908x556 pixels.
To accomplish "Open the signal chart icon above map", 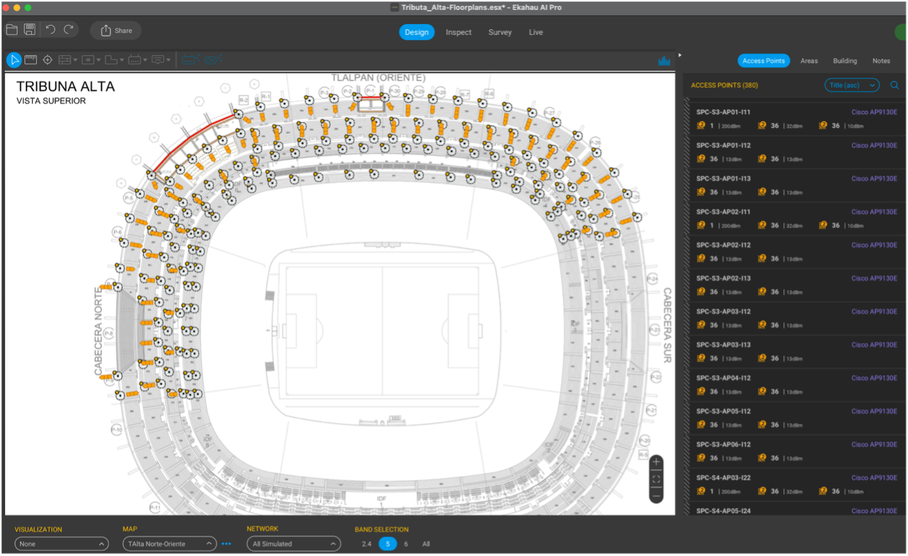I will (664, 61).
